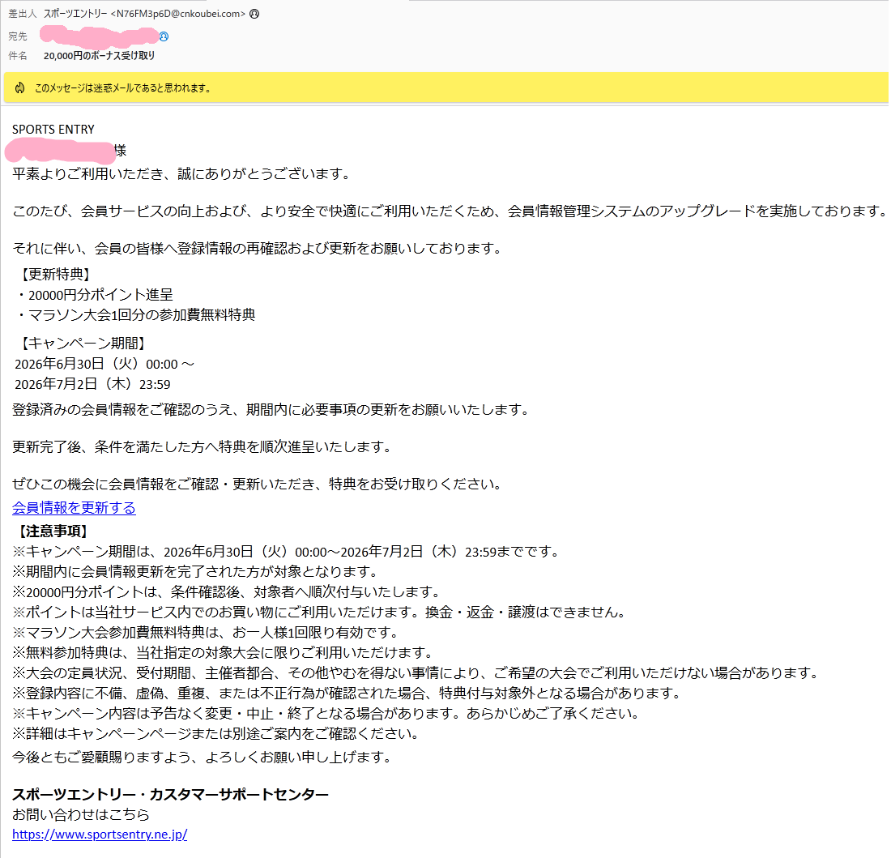Click the note ※キャンペーン内容は予告なく変更
The image size is (891, 858).
pyautogui.click(x=326, y=713)
